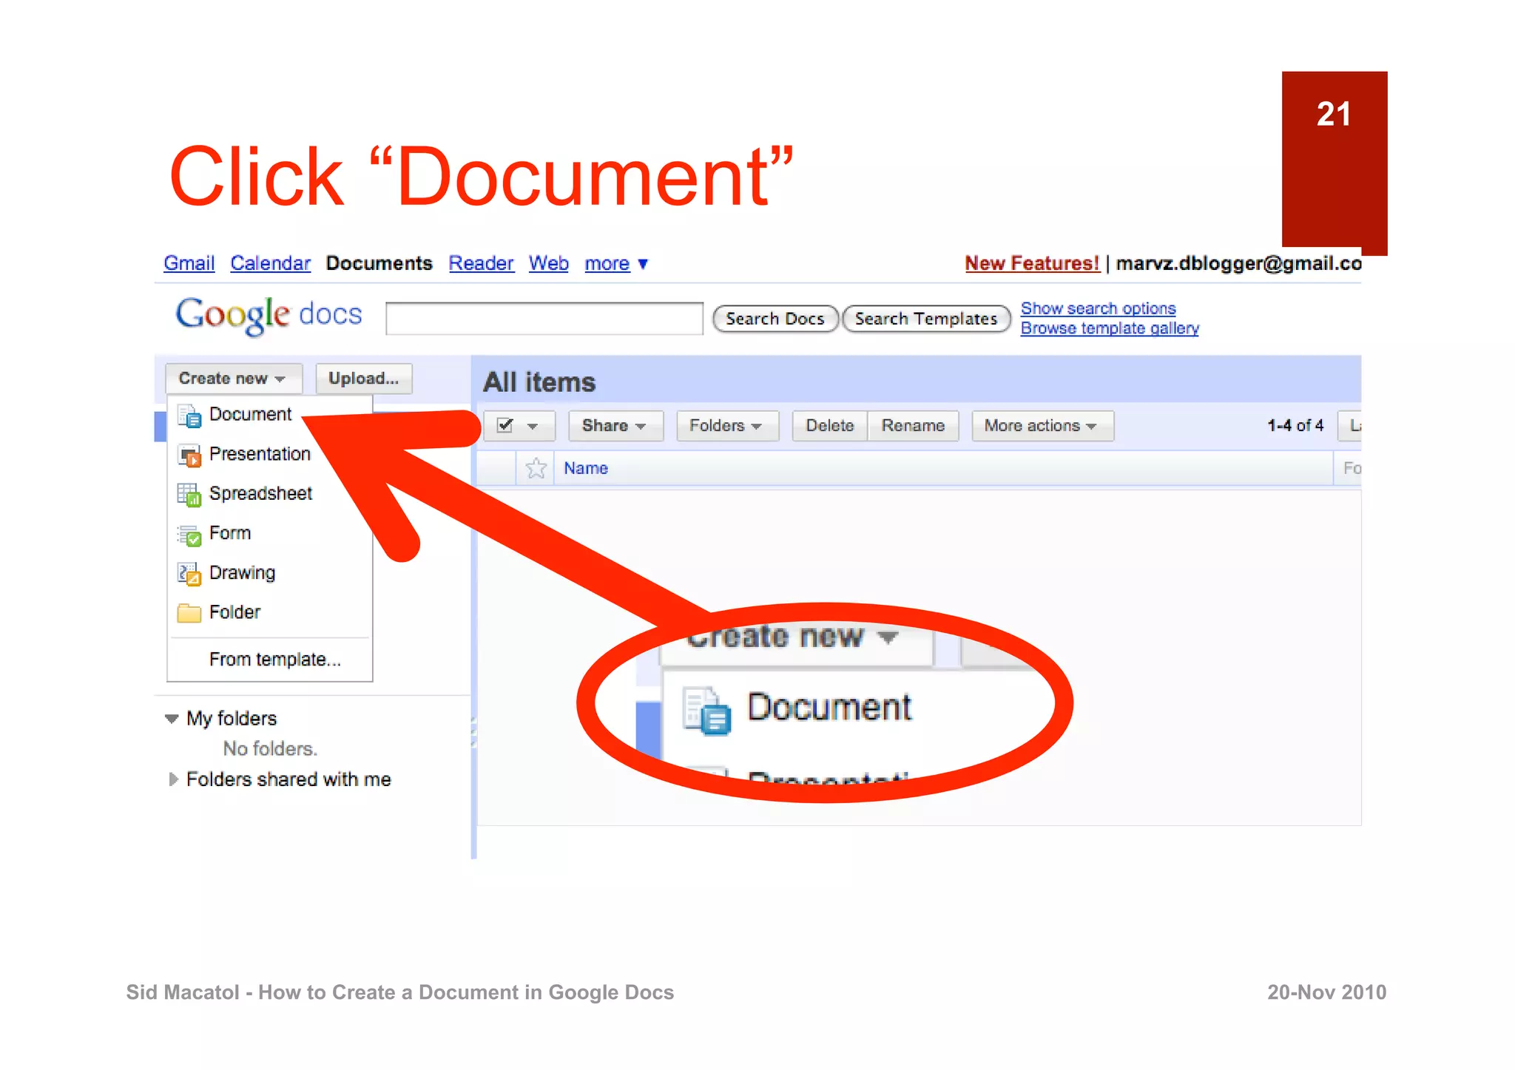Click the Google docs logo
Image resolution: width=1515 pixels, height=1070 pixels.
pos(269,316)
